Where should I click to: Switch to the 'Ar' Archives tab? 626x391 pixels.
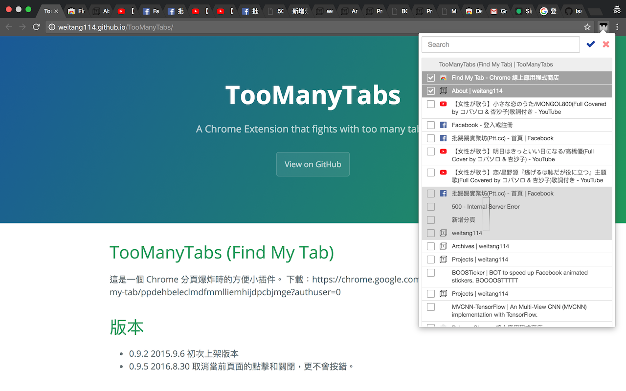pos(350,11)
